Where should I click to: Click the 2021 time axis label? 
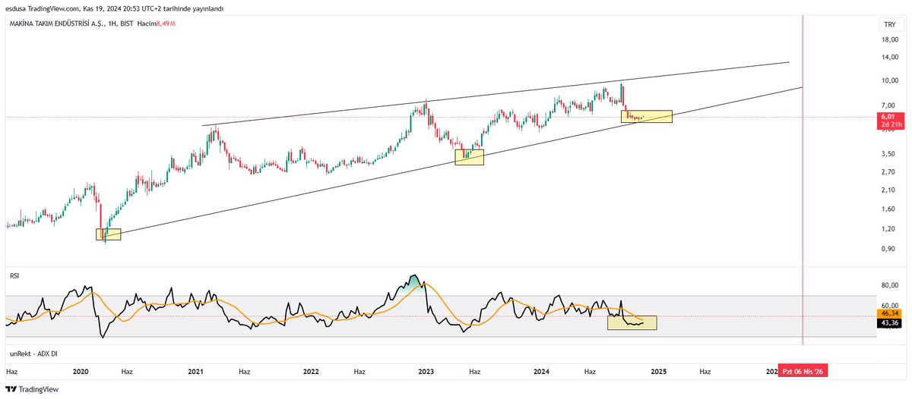195,372
